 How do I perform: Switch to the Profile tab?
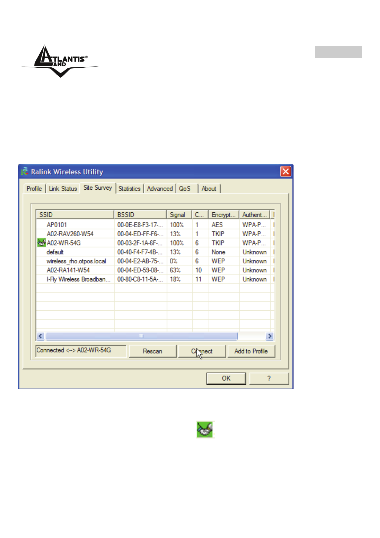point(34,188)
